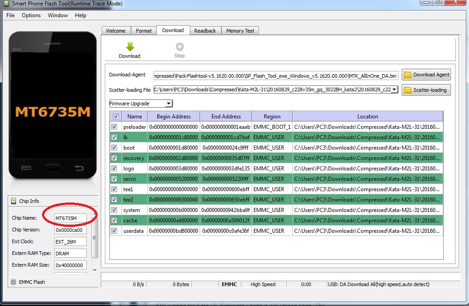Image resolution: width=469 pixels, height=306 pixels.
Task: Switch to the Memory Test tab
Action: click(x=240, y=31)
